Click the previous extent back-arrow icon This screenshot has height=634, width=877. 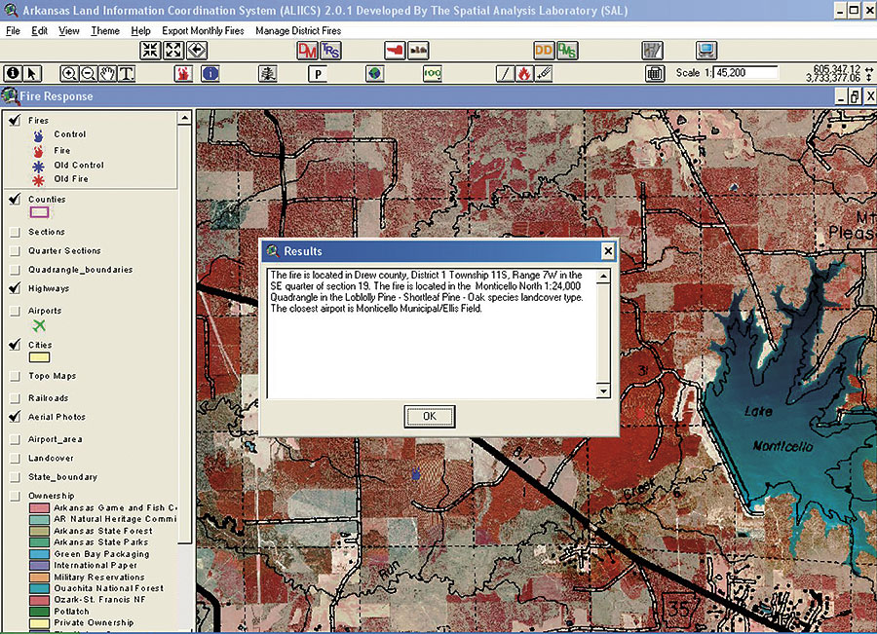click(x=197, y=51)
